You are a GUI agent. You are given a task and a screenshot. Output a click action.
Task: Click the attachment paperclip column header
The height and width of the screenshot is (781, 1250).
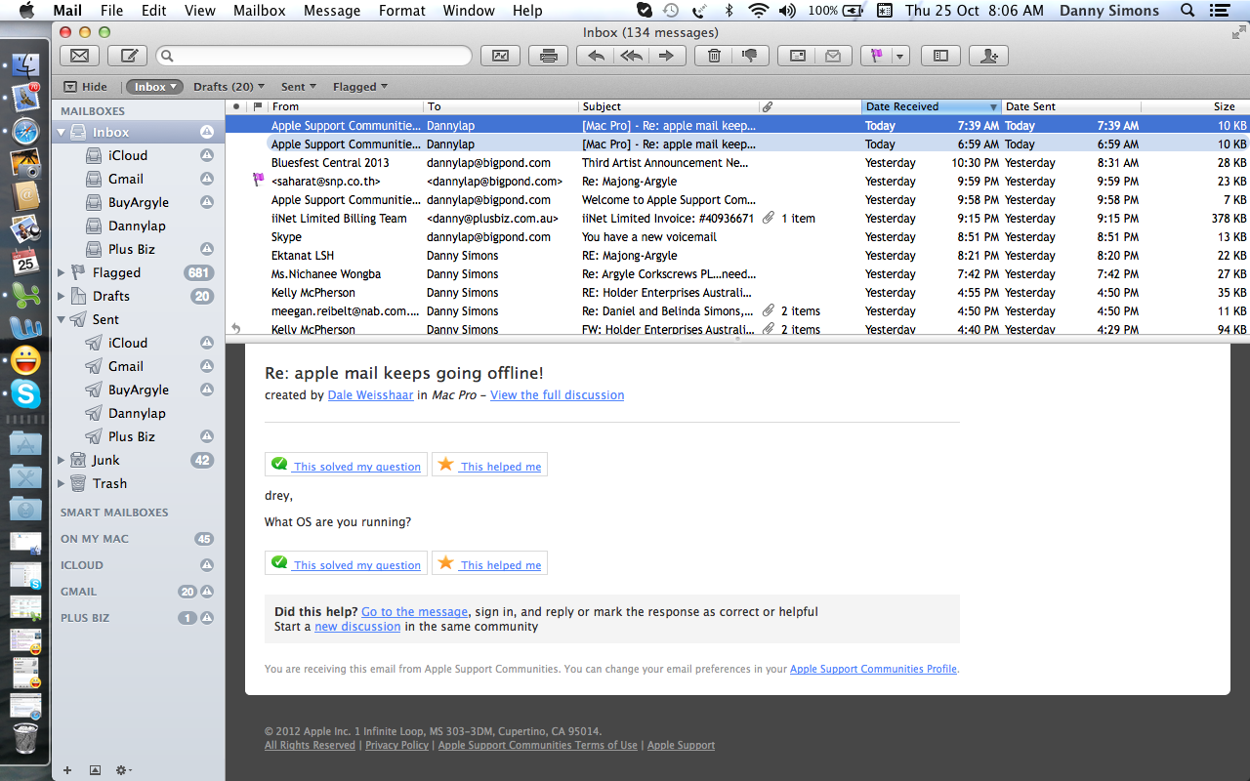[x=768, y=106]
